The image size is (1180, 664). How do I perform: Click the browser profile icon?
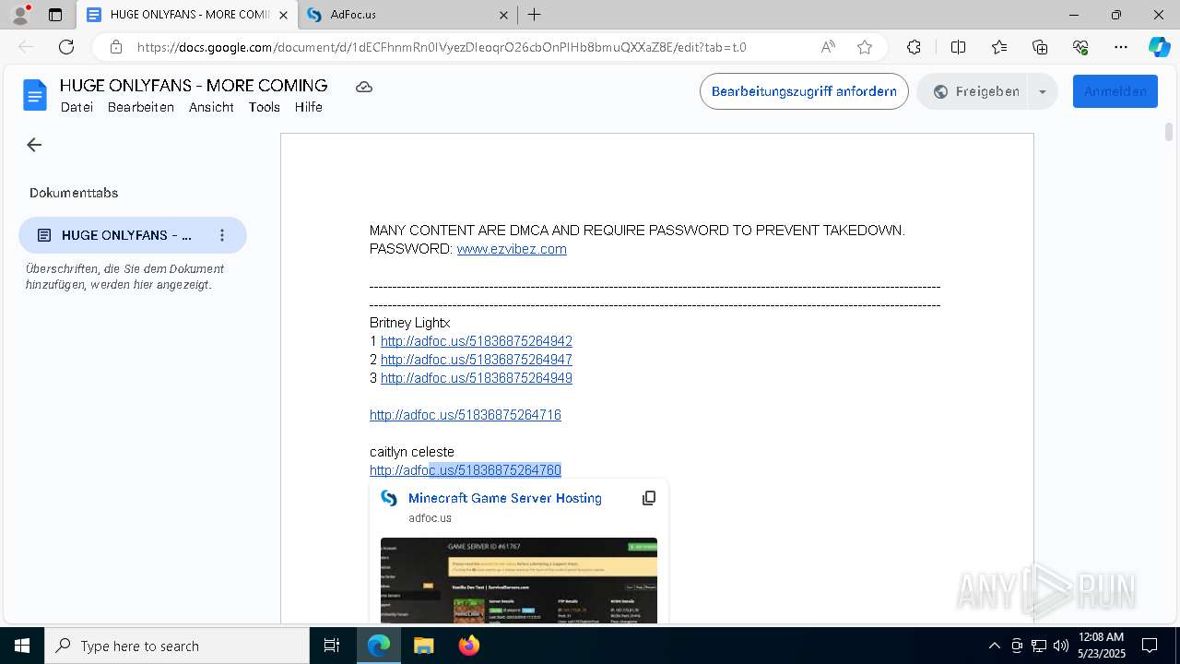[x=20, y=15]
